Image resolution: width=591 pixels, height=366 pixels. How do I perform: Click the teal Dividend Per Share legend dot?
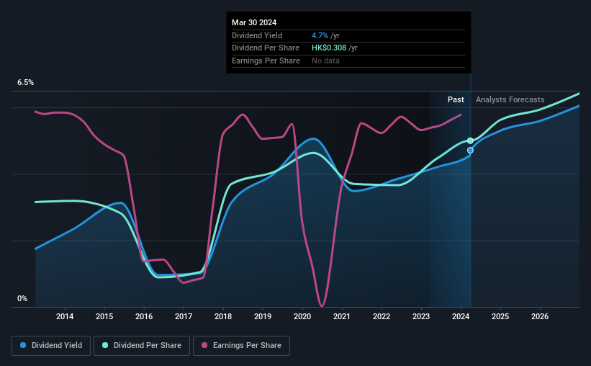pyautogui.click(x=105, y=345)
